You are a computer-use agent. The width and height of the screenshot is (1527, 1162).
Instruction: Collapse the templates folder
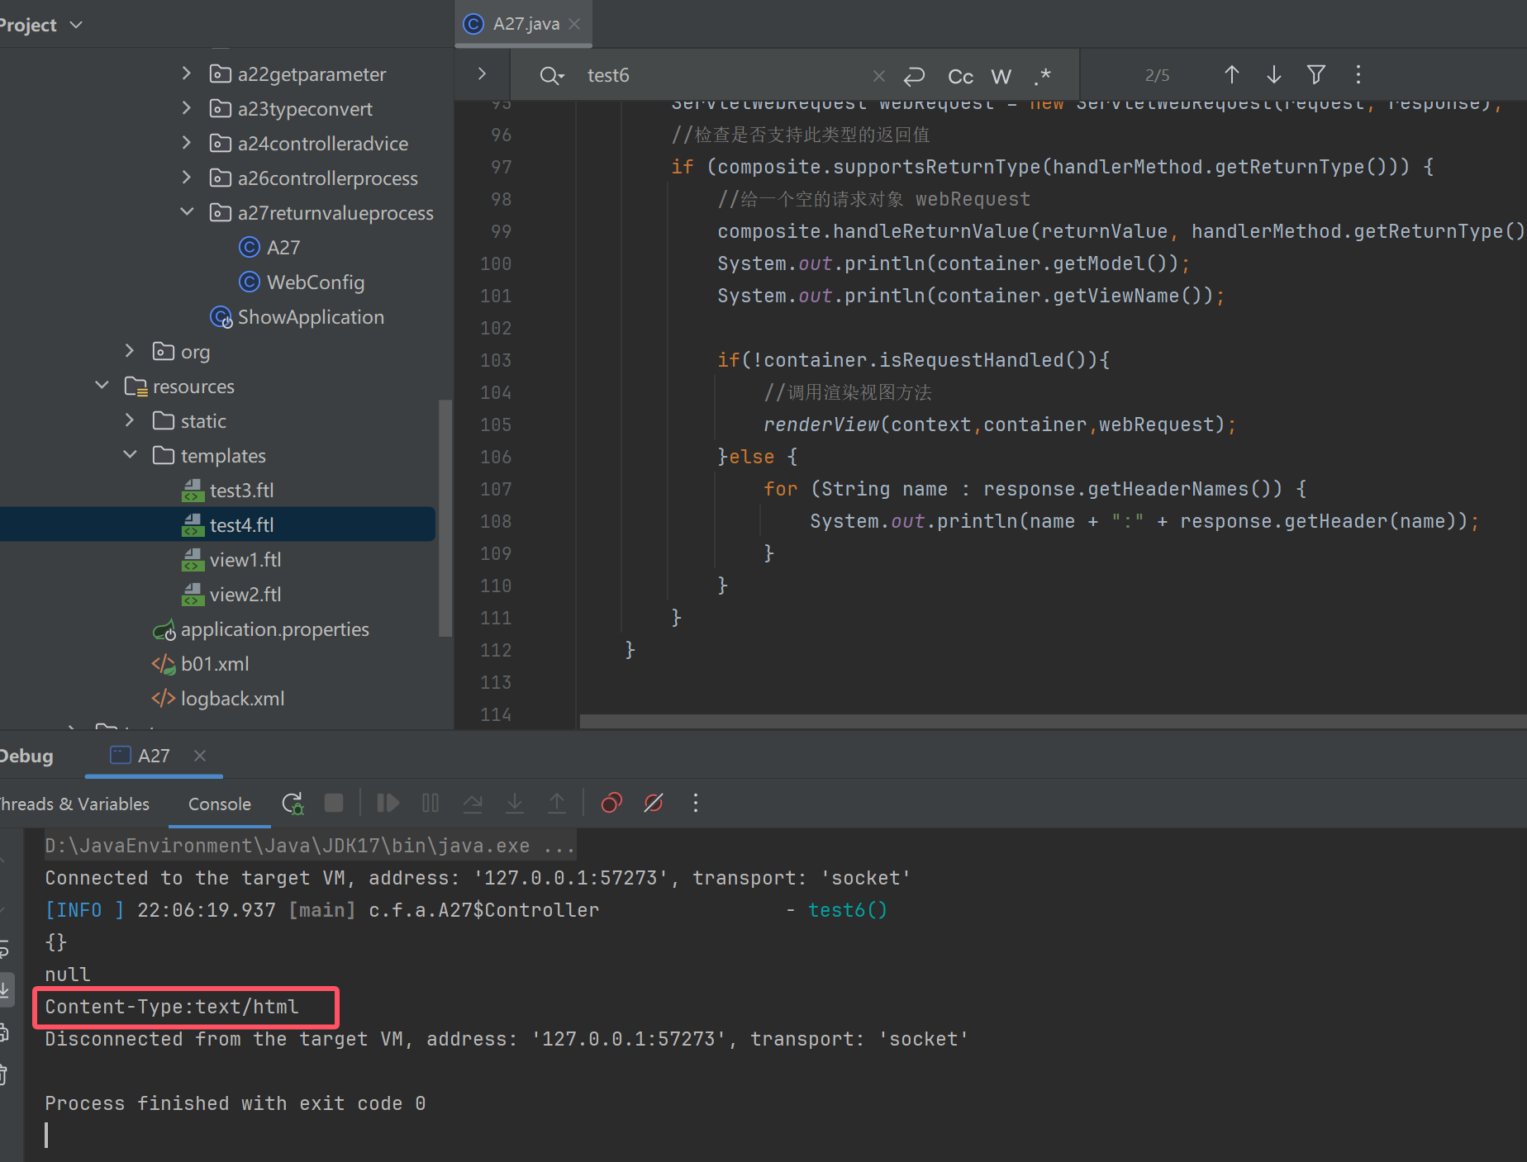coord(130,455)
